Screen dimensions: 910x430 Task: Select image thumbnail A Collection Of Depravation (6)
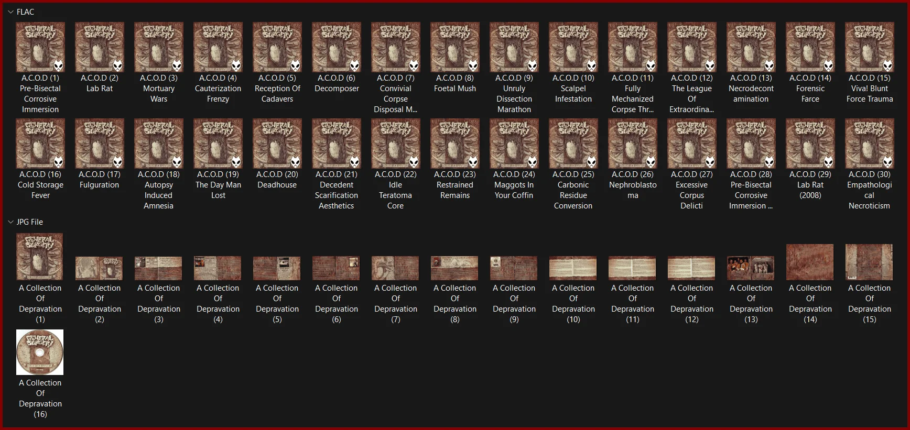coord(336,268)
